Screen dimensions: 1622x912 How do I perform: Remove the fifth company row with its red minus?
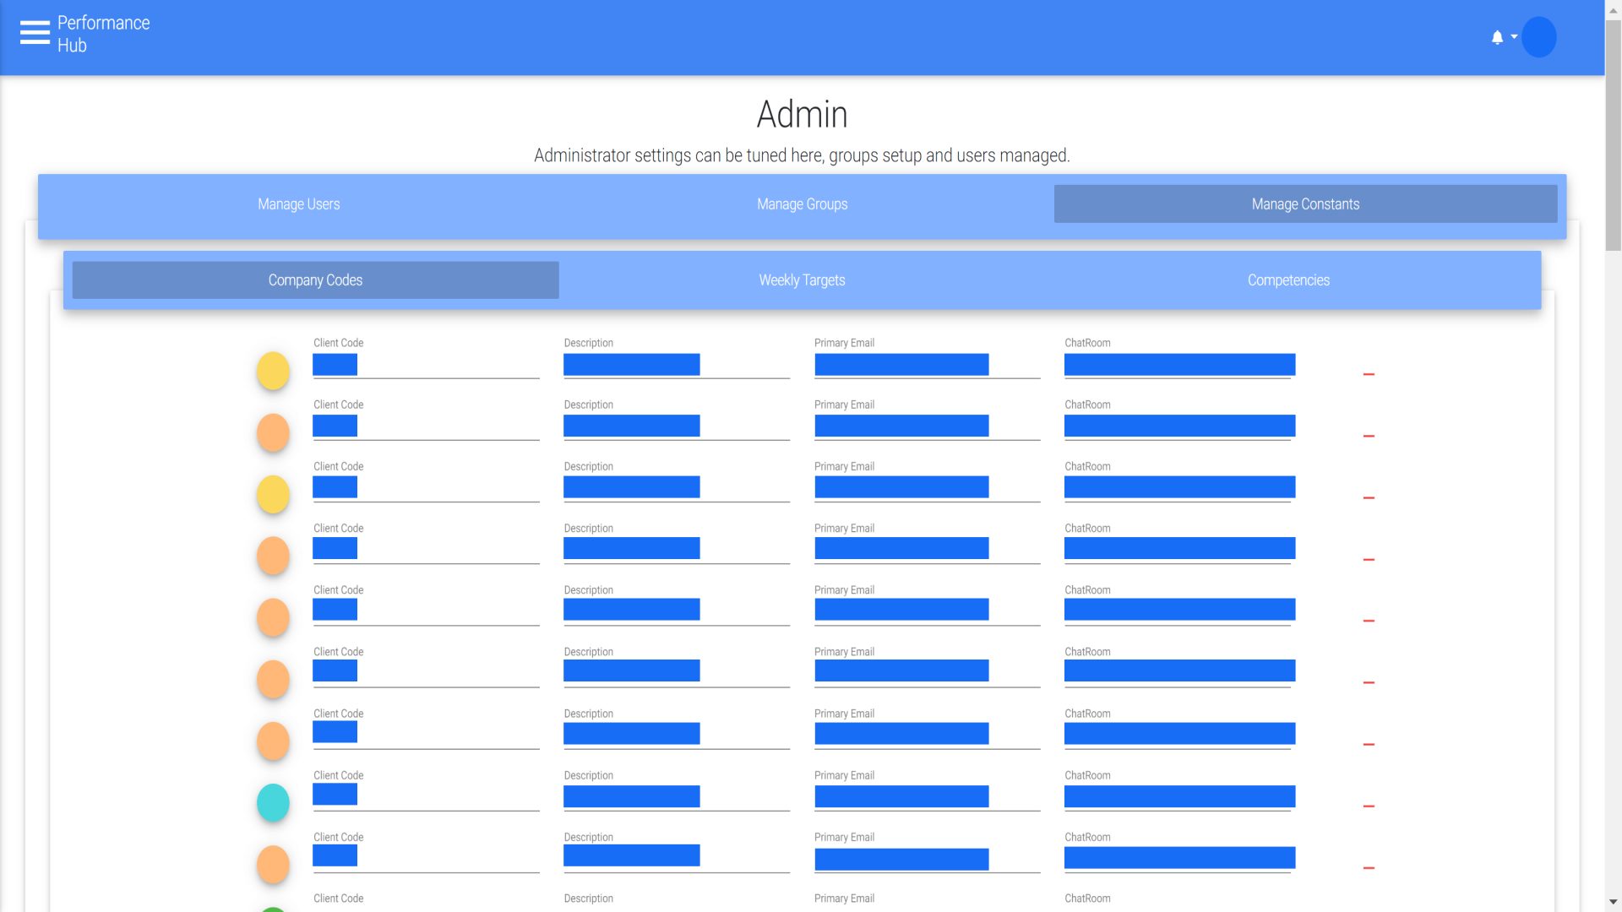tap(1369, 621)
